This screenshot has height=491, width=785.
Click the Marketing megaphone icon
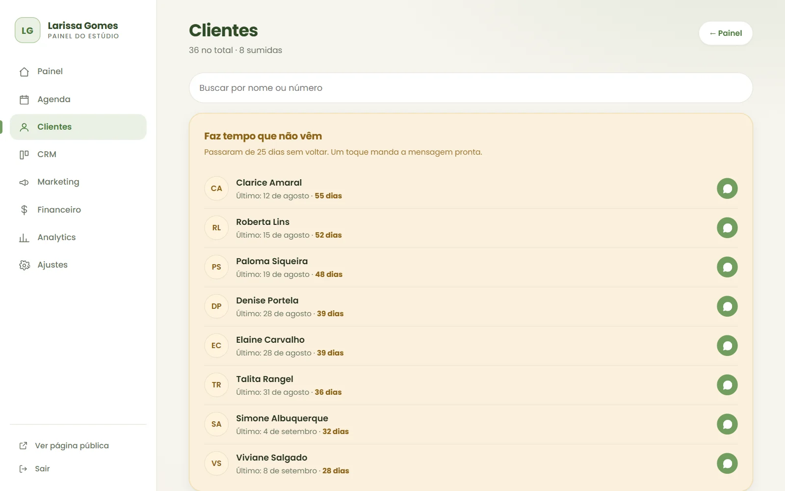pyautogui.click(x=24, y=182)
